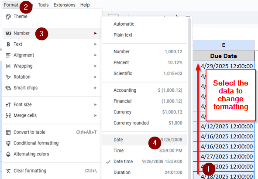This screenshot has height=179, width=258.
Task: Open the Extensions menu
Action: click(64, 5)
